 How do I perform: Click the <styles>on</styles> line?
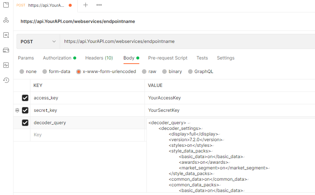[190, 145]
